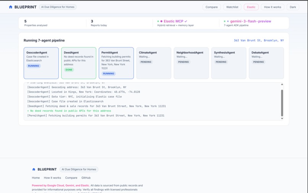Open footer GitHub link
The image size is (308, 193).
coord(86,178)
